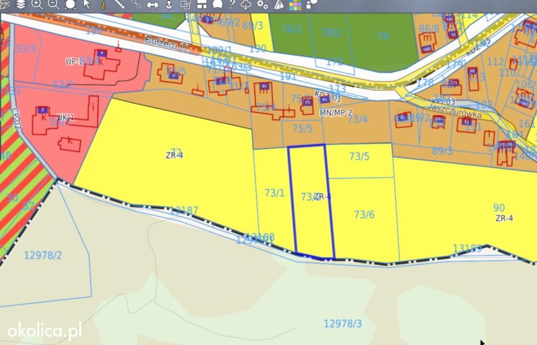Click the globe icon in toolbar
The height and width of the screenshot is (345, 537).
click(4, 4)
